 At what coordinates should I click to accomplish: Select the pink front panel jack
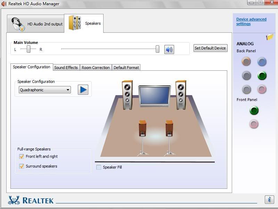pyautogui.click(x=254, y=124)
